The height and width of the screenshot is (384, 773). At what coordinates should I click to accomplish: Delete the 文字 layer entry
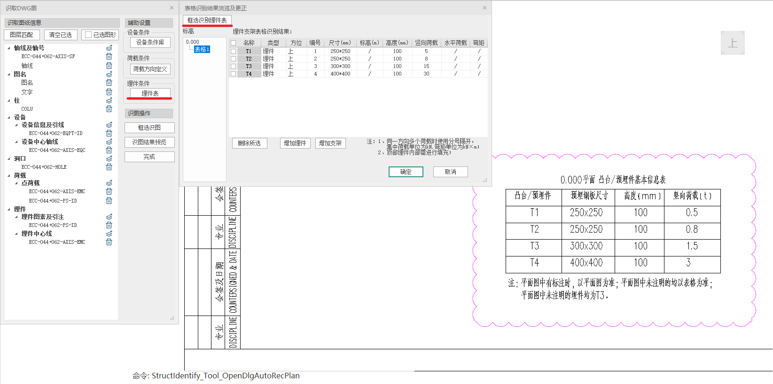(109, 92)
